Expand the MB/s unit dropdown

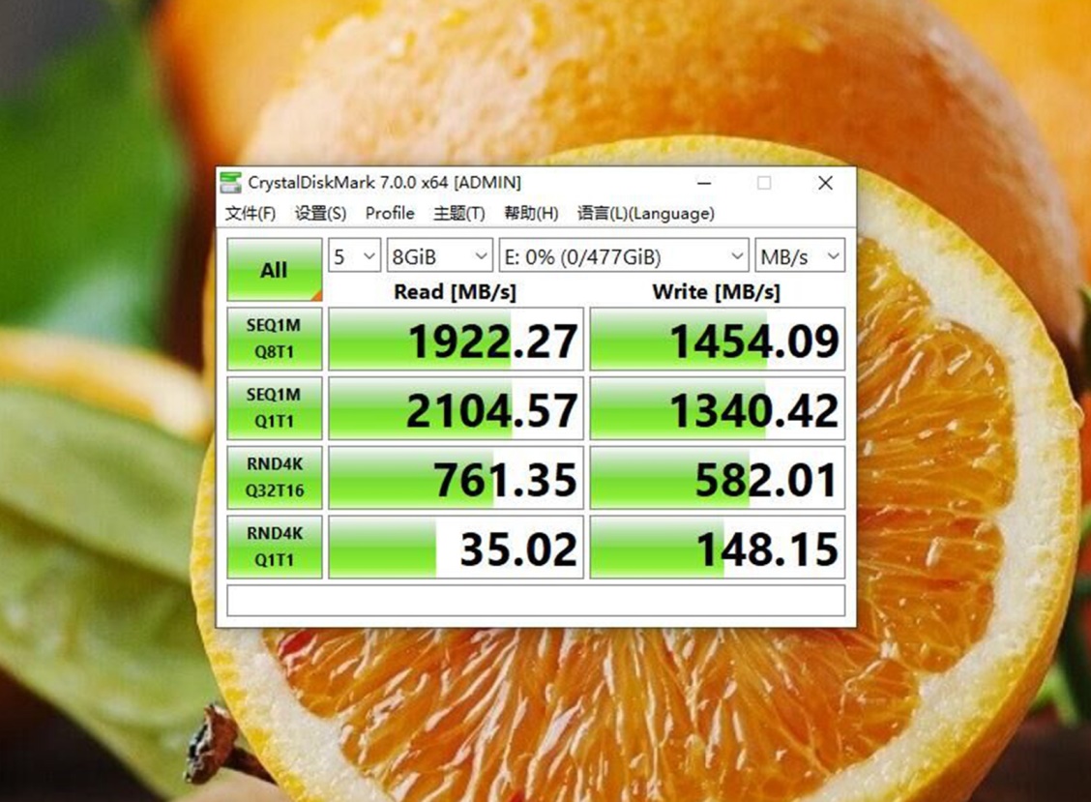click(800, 256)
